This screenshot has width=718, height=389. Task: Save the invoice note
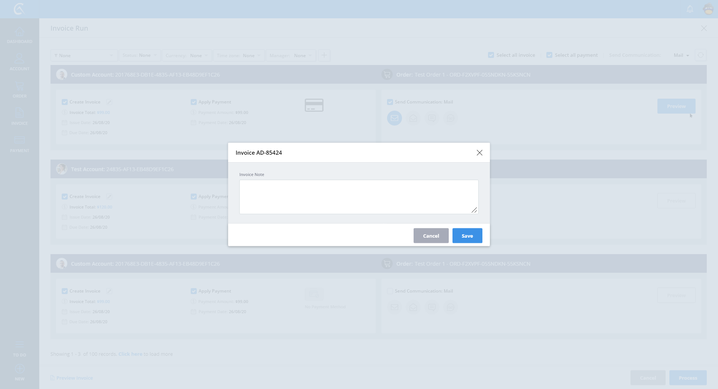point(467,236)
